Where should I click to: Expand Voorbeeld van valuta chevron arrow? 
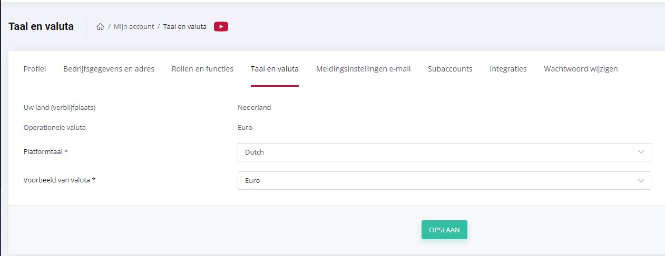(x=641, y=180)
